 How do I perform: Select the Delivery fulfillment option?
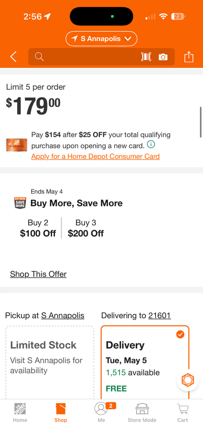pos(145,363)
